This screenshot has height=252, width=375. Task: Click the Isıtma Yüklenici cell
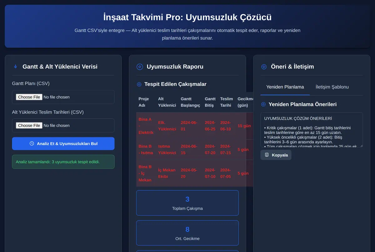tap(167, 149)
